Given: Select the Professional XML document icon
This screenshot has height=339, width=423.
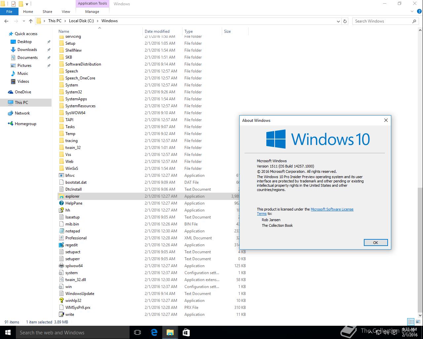Looking at the screenshot, I should click(61, 238).
